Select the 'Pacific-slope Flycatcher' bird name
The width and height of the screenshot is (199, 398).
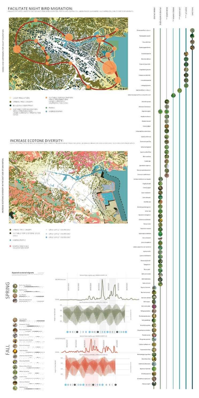tap(26, 285)
